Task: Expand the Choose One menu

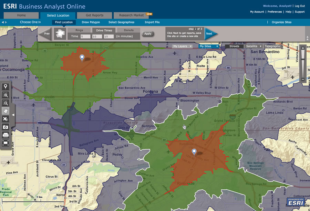Action: pos(30,22)
